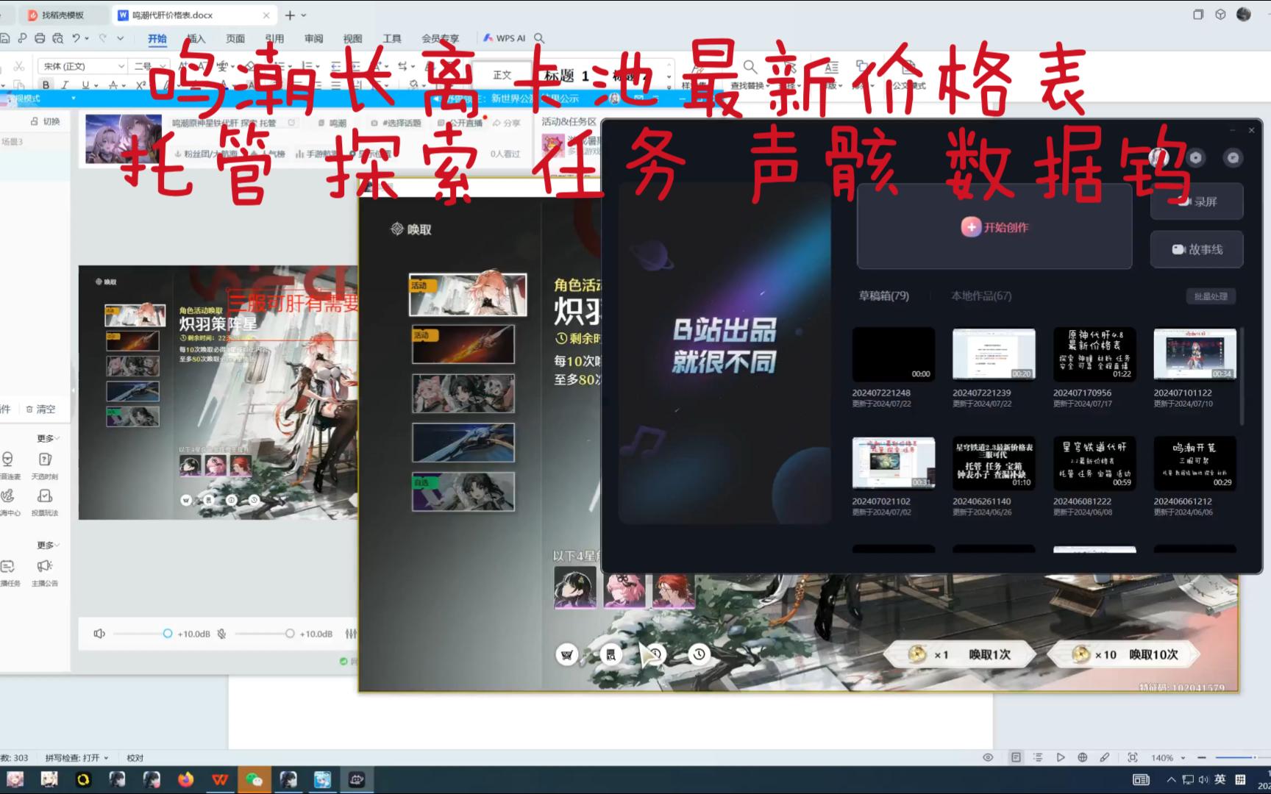The height and width of the screenshot is (794, 1271).
Task: Select the first banner thumbnail in large game screen
Action: pyautogui.click(x=468, y=295)
